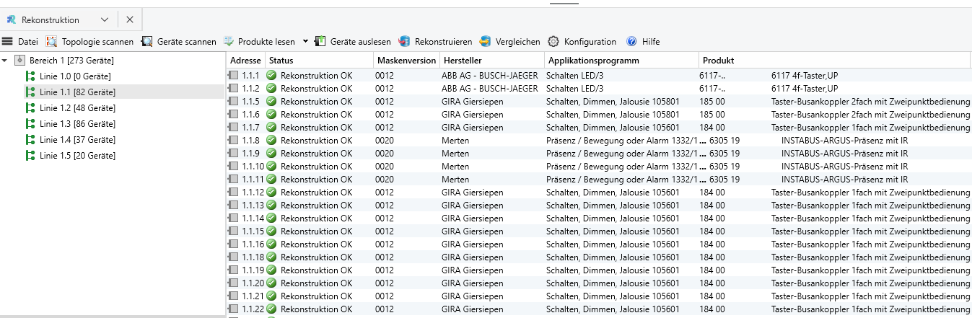Viewport: 972px width, 318px height.
Task: Select device address 1.1.2
Action: tap(250, 88)
